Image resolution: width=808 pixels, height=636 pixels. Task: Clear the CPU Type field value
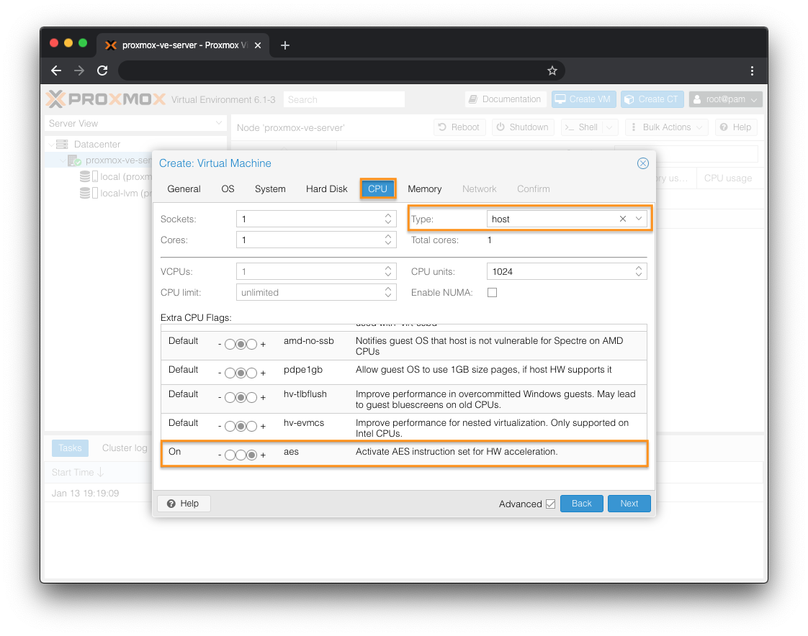pyautogui.click(x=622, y=219)
